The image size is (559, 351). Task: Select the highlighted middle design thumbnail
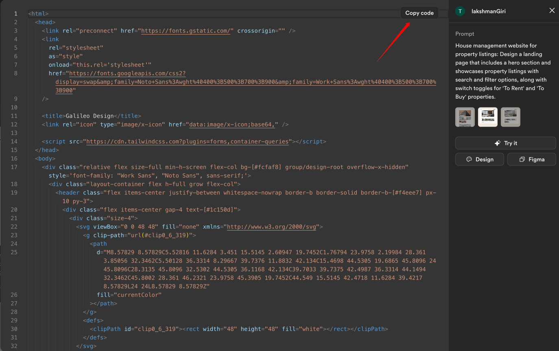487,117
